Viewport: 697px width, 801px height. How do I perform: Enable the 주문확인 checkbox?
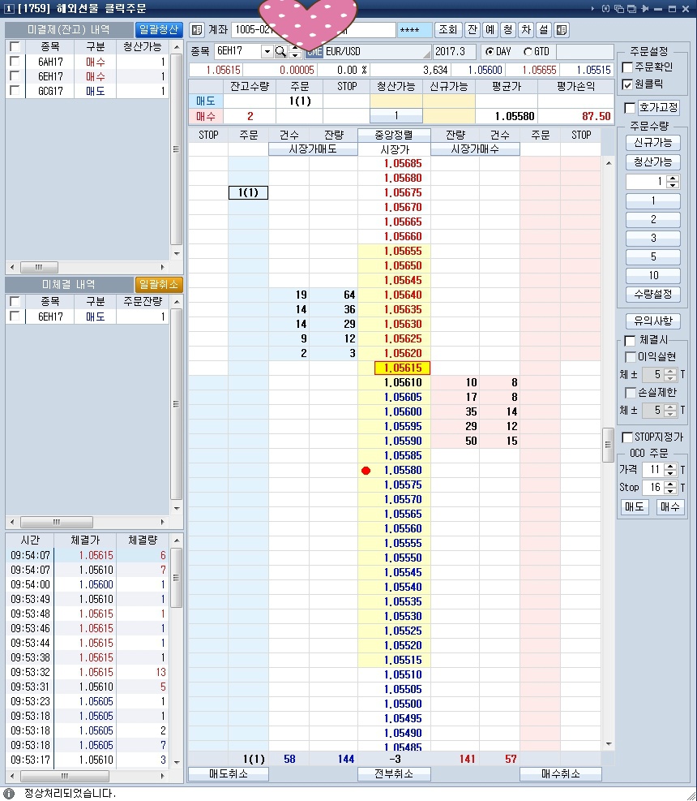tap(627, 67)
